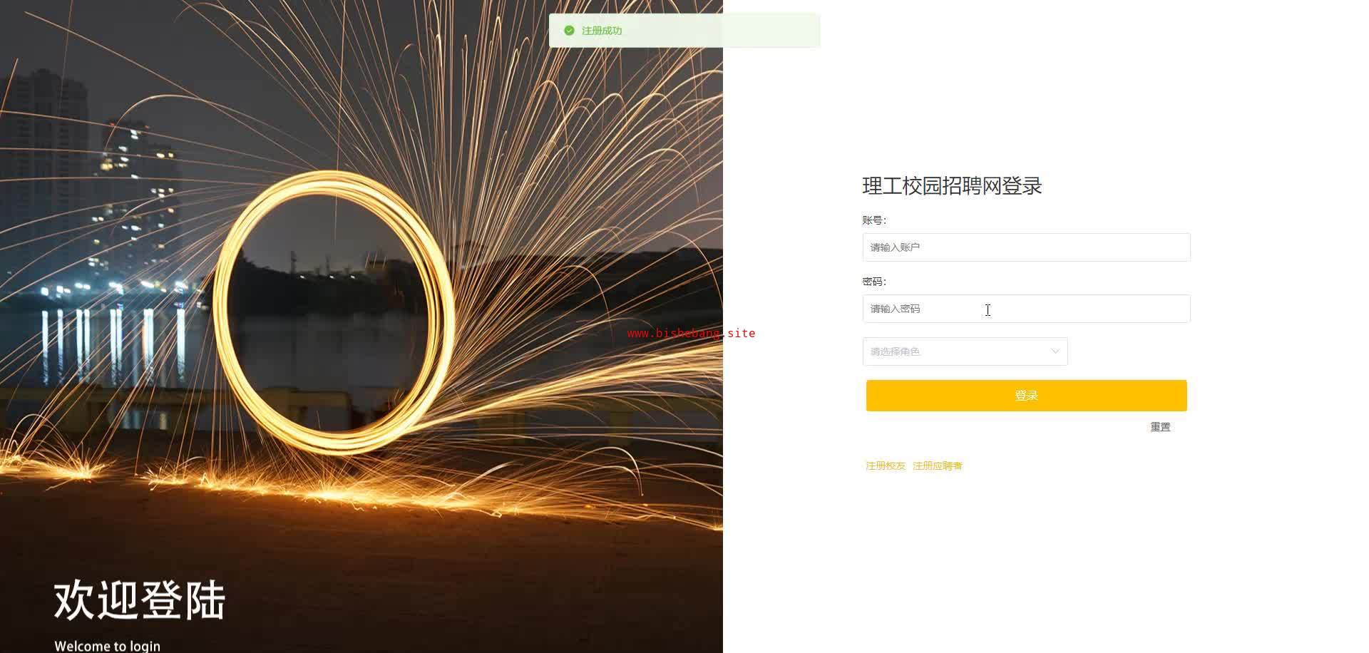Click the yellow 登录 login button

pyautogui.click(x=1026, y=396)
